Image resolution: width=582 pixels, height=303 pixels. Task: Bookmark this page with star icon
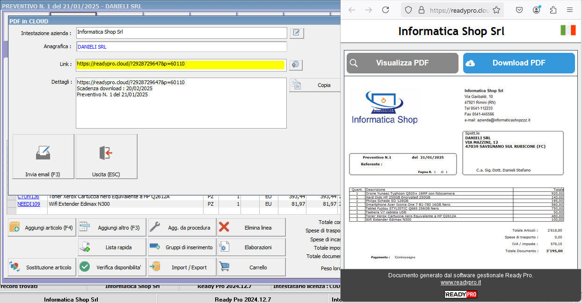click(496, 10)
